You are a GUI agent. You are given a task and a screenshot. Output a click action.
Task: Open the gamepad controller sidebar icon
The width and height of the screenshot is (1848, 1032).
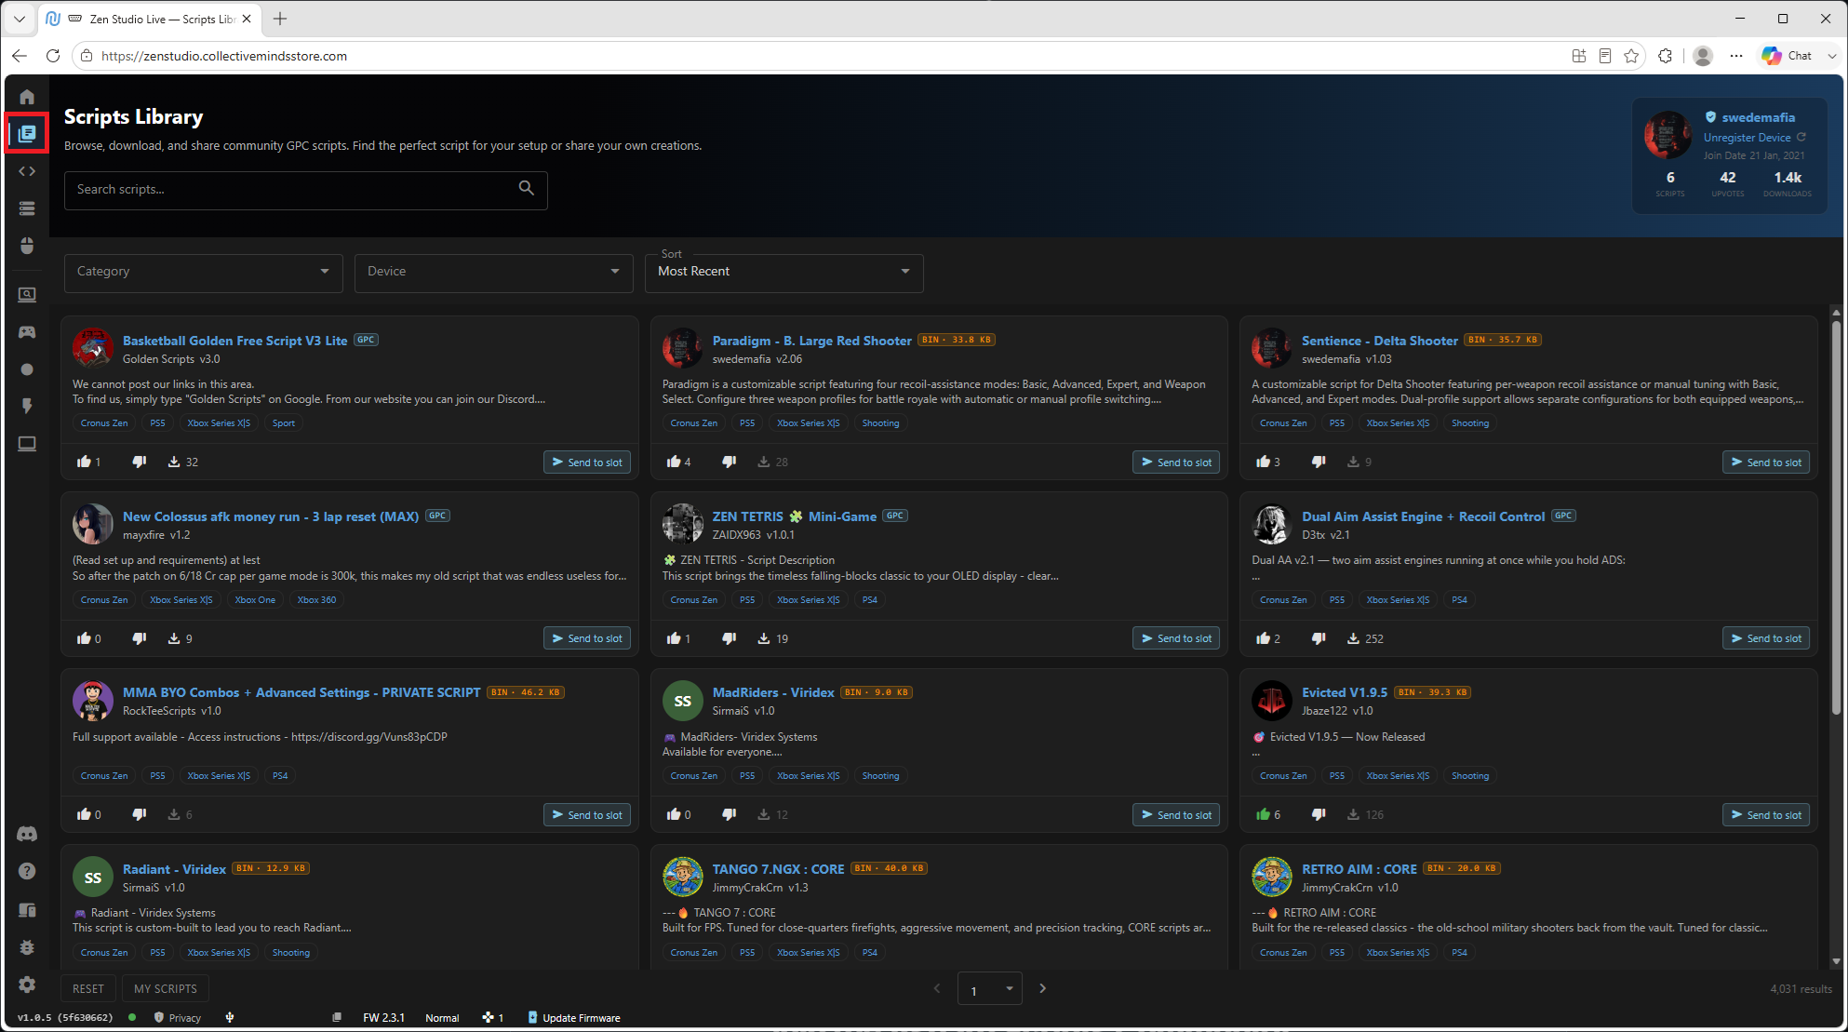pos(27,332)
